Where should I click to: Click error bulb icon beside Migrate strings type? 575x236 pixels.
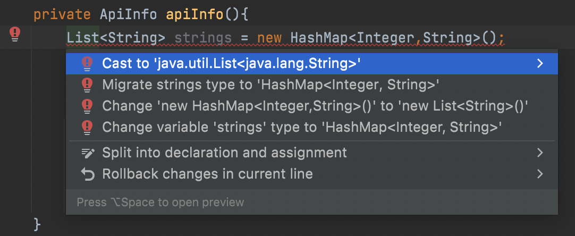coord(87,85)
